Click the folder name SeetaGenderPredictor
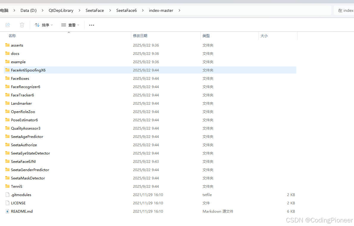The width and height of the screenshot is (354, 226). (30, 170)
